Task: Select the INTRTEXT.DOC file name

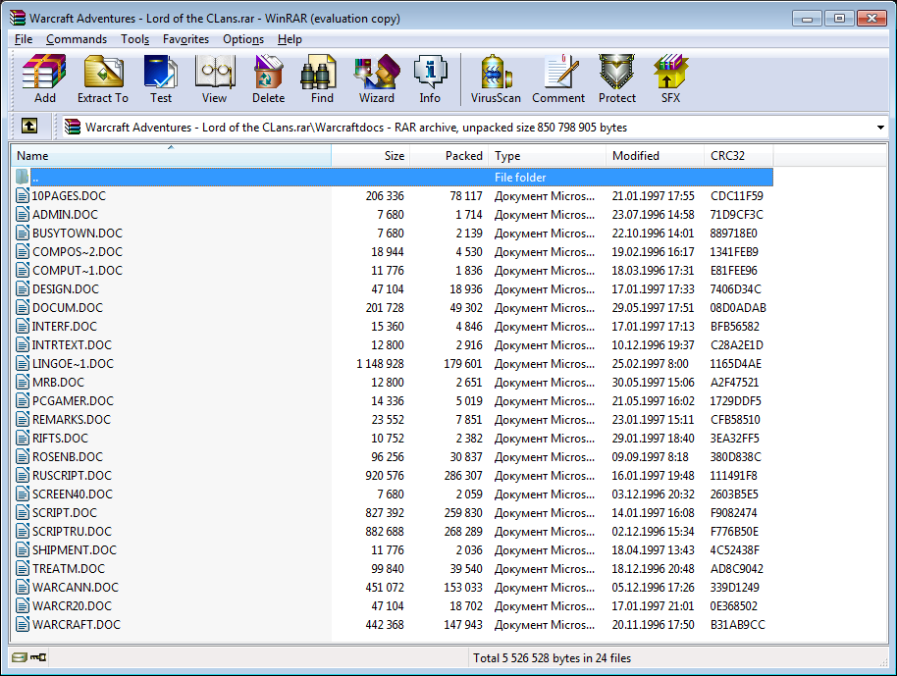Action: point(72,344)
